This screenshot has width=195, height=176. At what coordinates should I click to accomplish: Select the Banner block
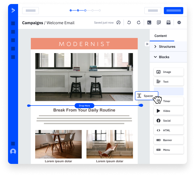click(169, 140)
